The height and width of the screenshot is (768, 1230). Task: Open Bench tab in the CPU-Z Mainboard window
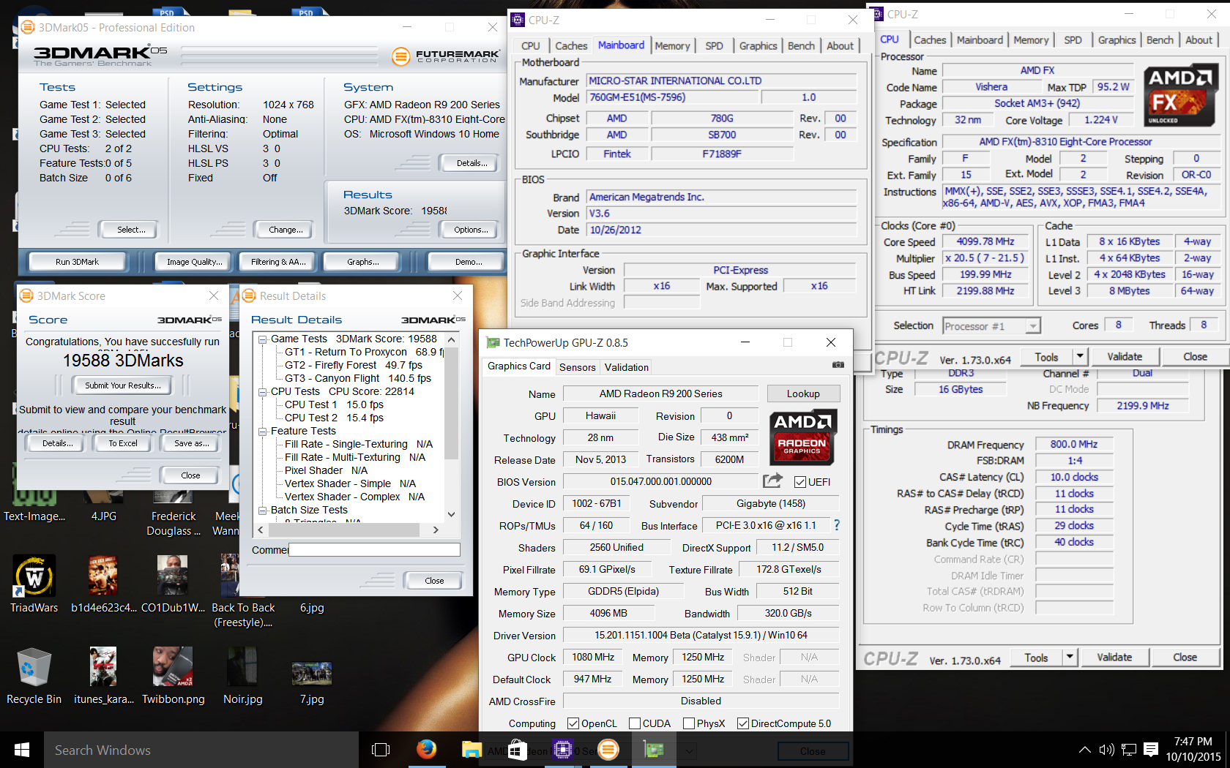(x=801, y=45)
